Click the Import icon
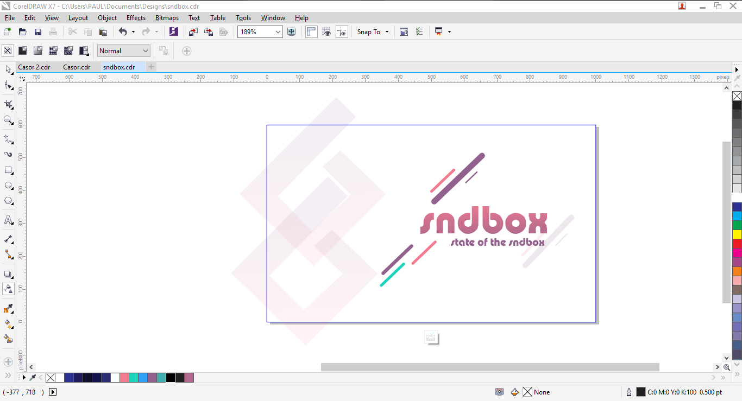742x401 pixels. point(193,32)
